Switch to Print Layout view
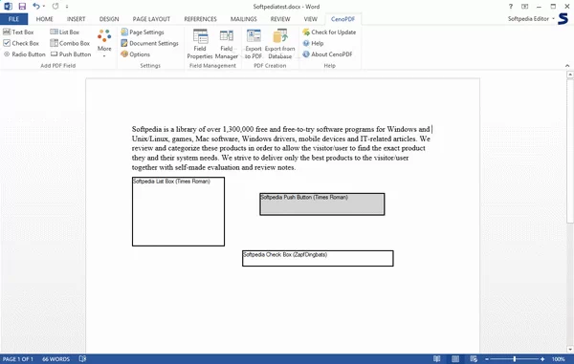Screen dimensions: 574x364 pyautogui.click(x=455, y=359)
